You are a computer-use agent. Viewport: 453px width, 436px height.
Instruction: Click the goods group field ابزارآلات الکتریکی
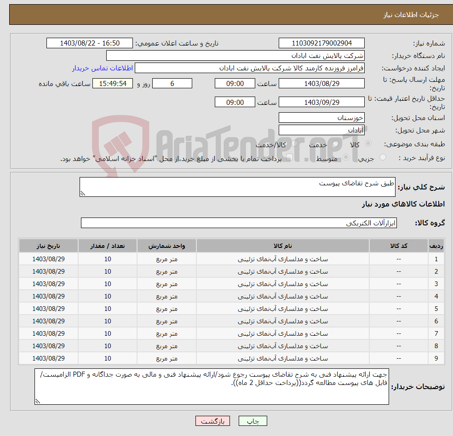(239, 223)
